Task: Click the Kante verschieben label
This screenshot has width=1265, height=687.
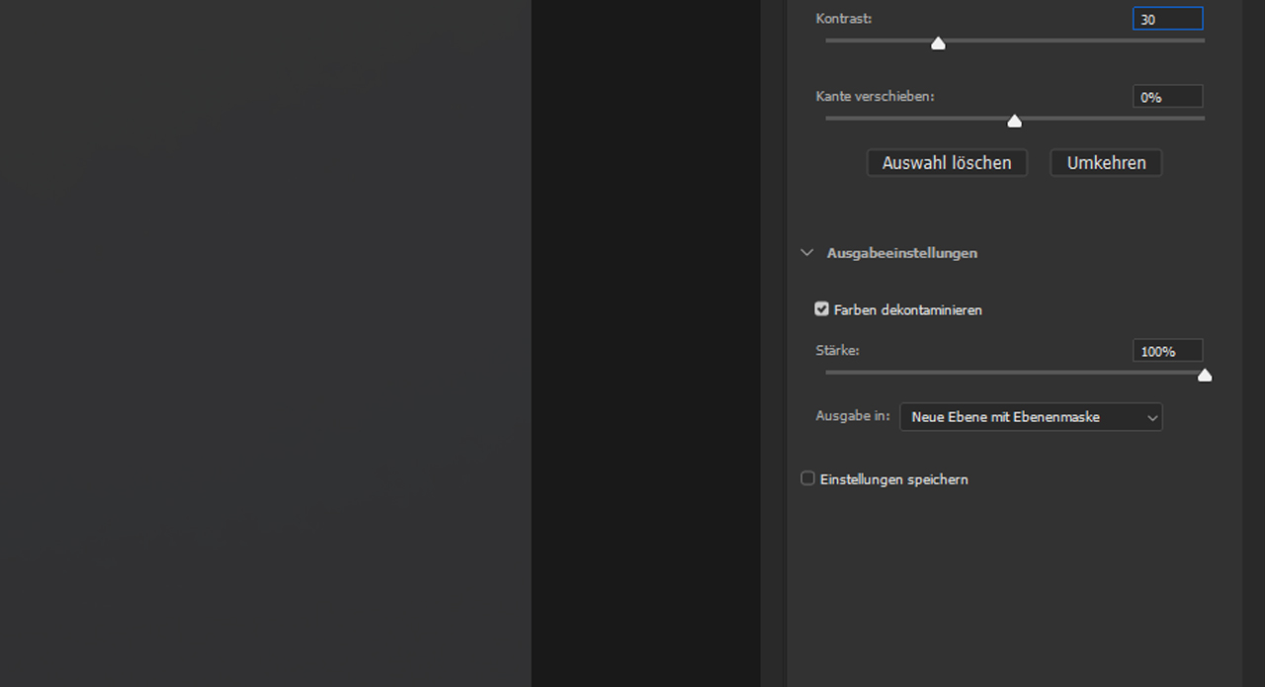Action: [x=875, y=97]
